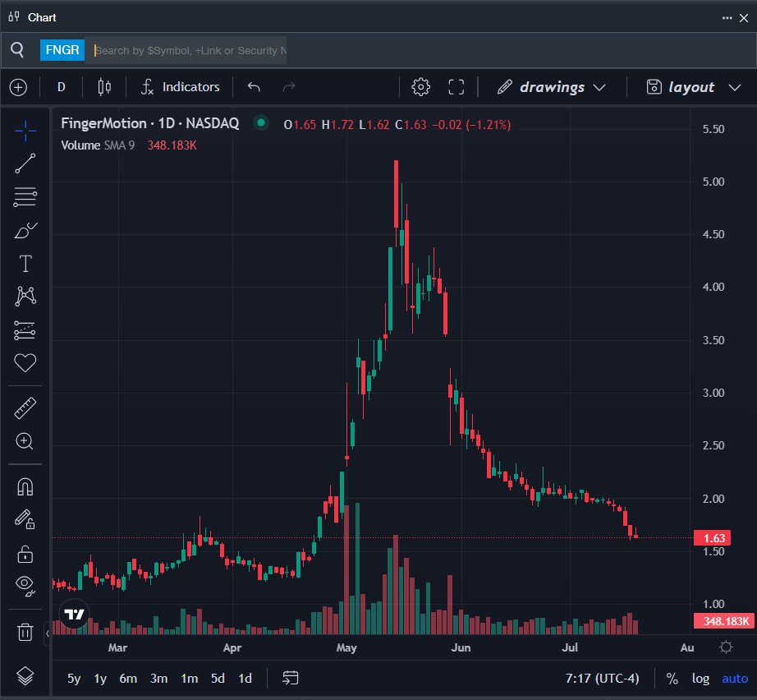The height and width of the screenshot is (700, 757).
Task: Select the Text annotation tool
Action: 25,264
